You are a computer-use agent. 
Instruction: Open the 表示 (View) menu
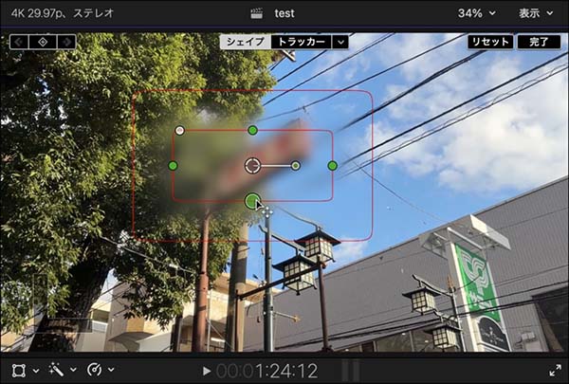pyautogui.click(x=536, y=13)
